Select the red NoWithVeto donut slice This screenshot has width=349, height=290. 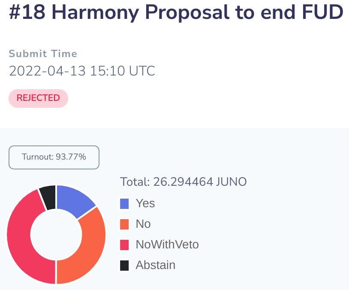click(25, 240)
